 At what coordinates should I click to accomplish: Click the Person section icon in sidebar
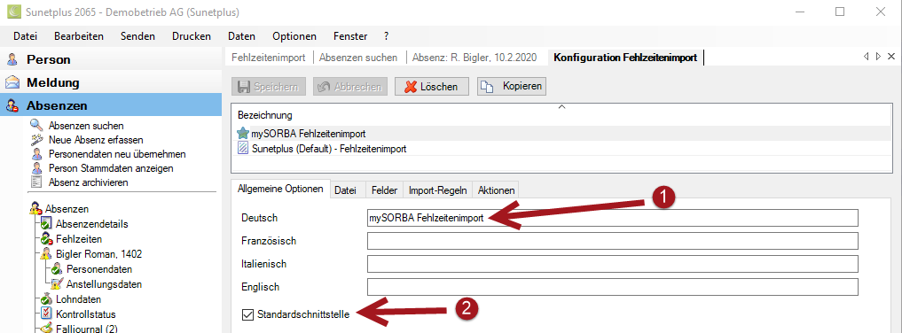coord(12,59)
